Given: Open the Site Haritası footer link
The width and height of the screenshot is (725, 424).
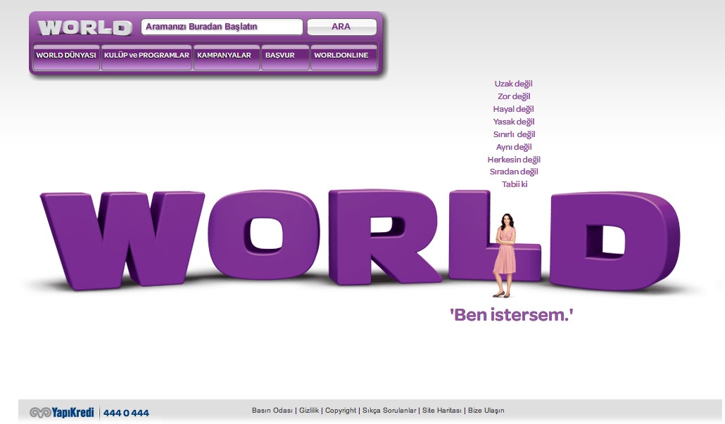Looking at the screenshot, I should point(441,410).
